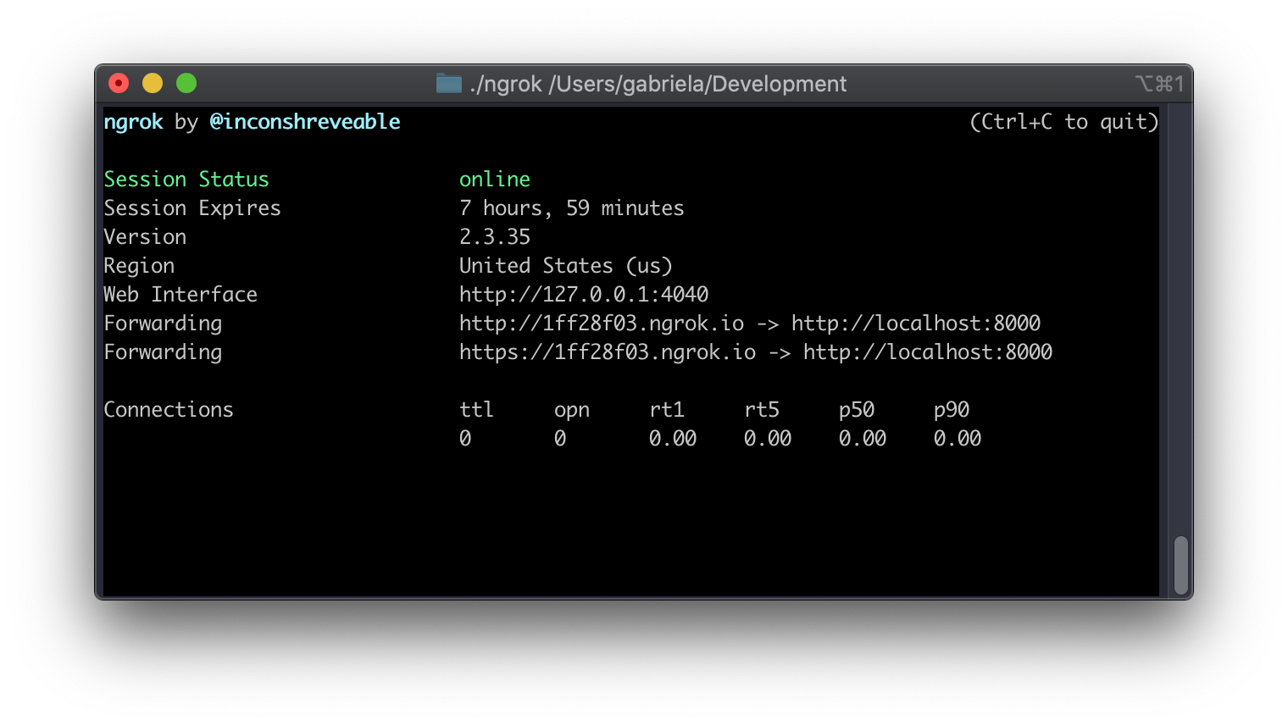Click the 0.00 value under rt5

coord(768,439)
